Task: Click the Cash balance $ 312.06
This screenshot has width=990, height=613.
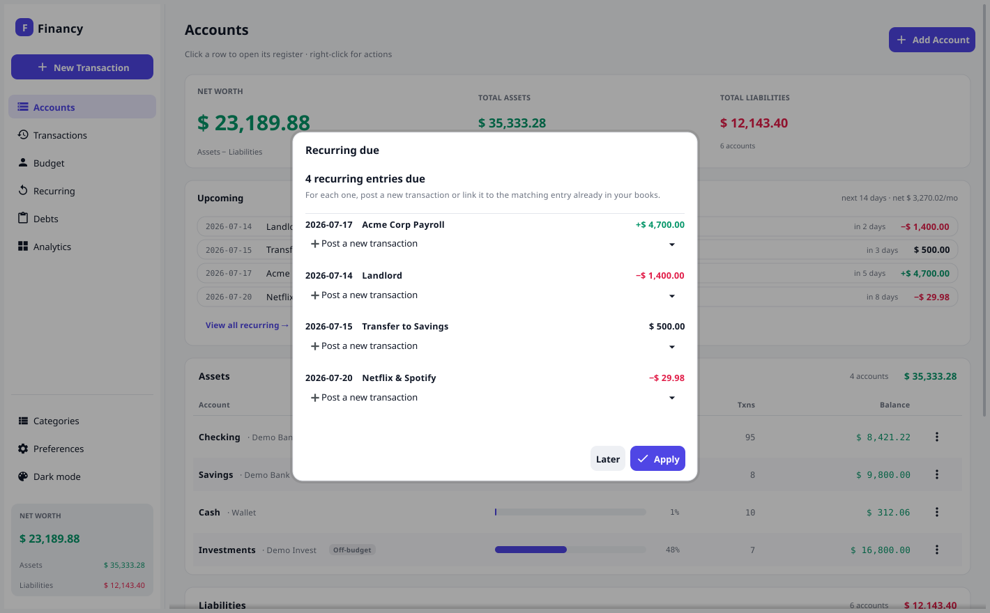Action: [888, 512]
